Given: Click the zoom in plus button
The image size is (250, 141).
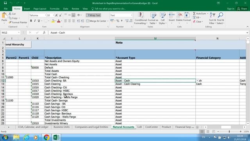Looking at the screenshot, I should (x=241, y=132).
